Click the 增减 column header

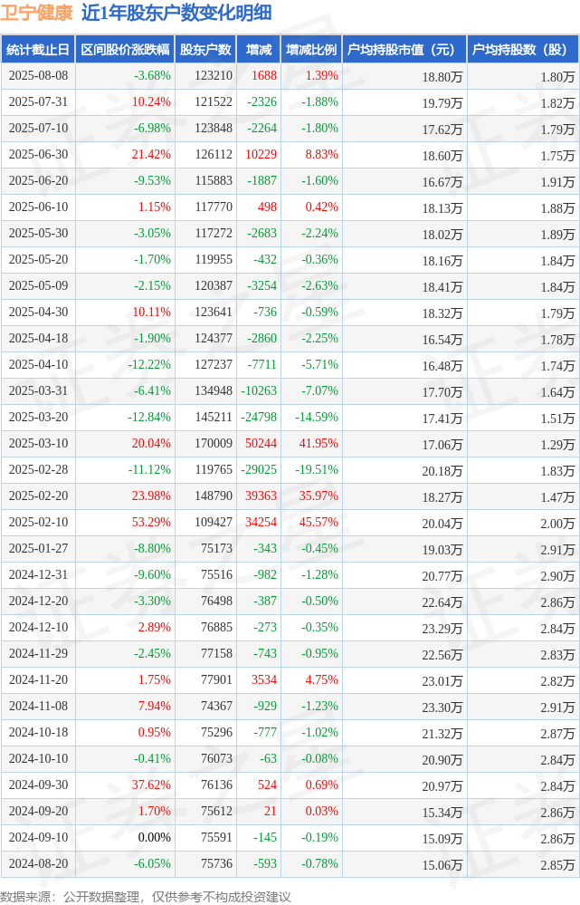pyautogui.click(x=258, y=50)
